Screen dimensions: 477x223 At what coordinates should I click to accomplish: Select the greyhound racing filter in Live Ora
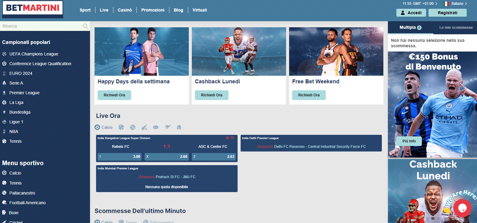pyautogui.click(x=168, y=127)
